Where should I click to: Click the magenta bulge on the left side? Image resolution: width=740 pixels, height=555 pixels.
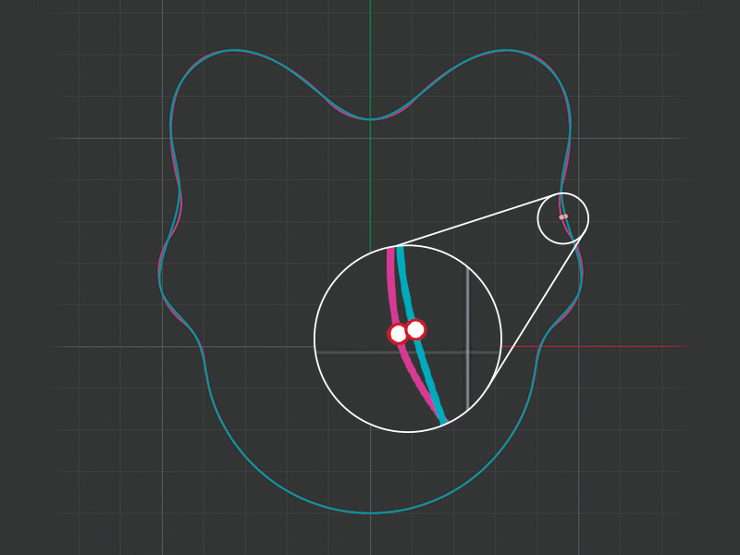coord(180,202)
